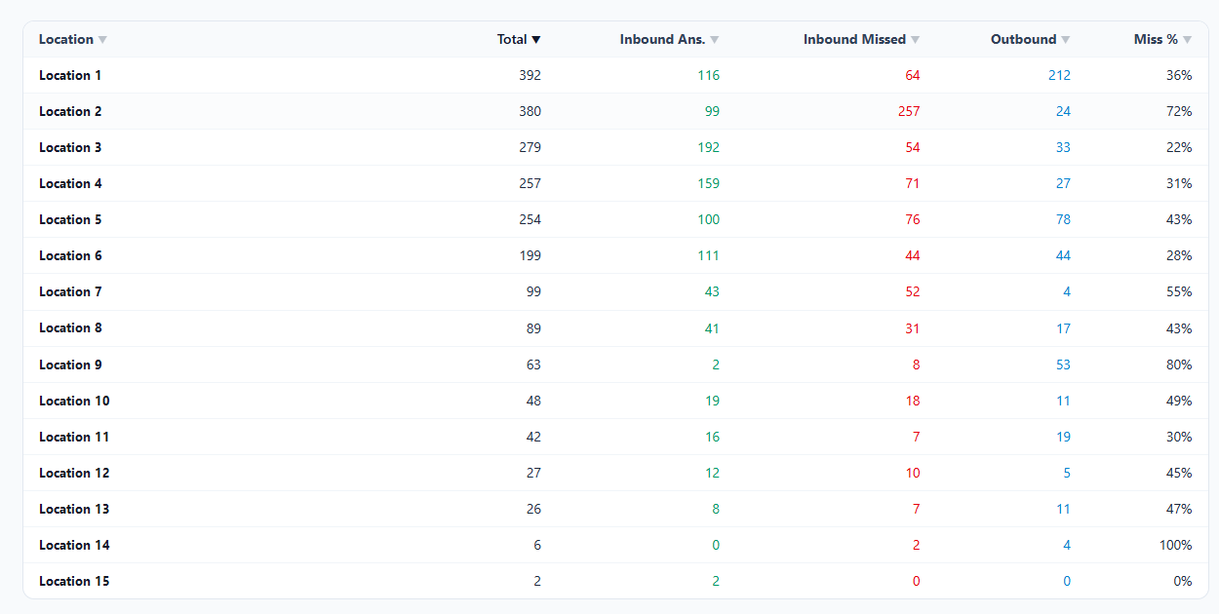Viewport: 1219px width, 614px height.
Task: Select the Location 3 row label
Action: (x=70, y=147)
